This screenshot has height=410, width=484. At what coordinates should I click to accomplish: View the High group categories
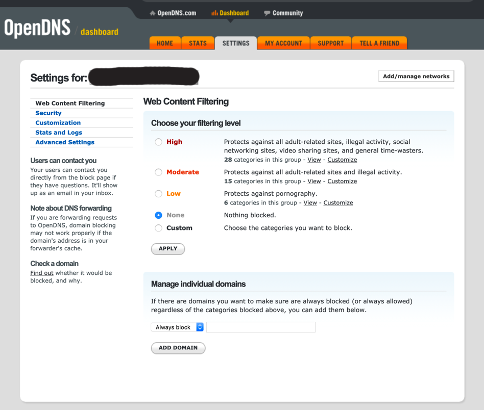tap(314, 160)
